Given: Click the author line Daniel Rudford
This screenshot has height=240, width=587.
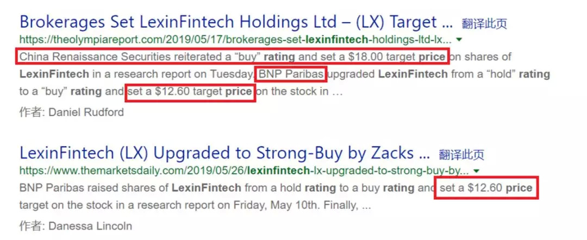Looking at the screenshot, I should click(72, 112).
